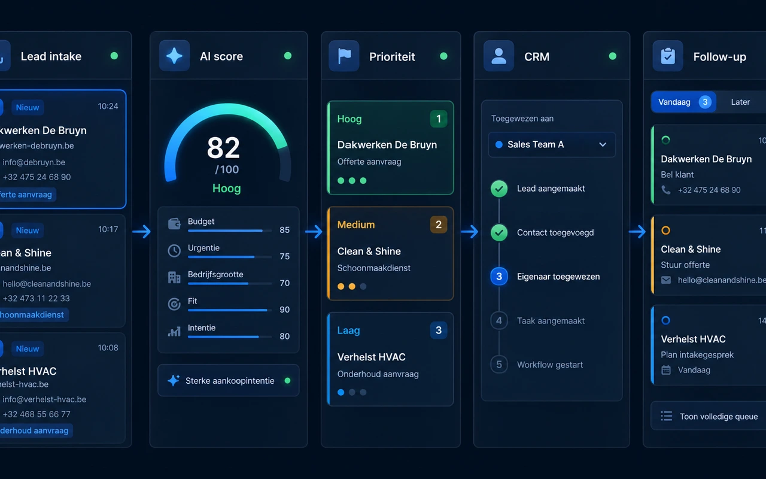The width and height of the screenshot is (766, 479).
Task: Click the Urgentie score bar
Action: pyautogui.click(x=230, y=257)
